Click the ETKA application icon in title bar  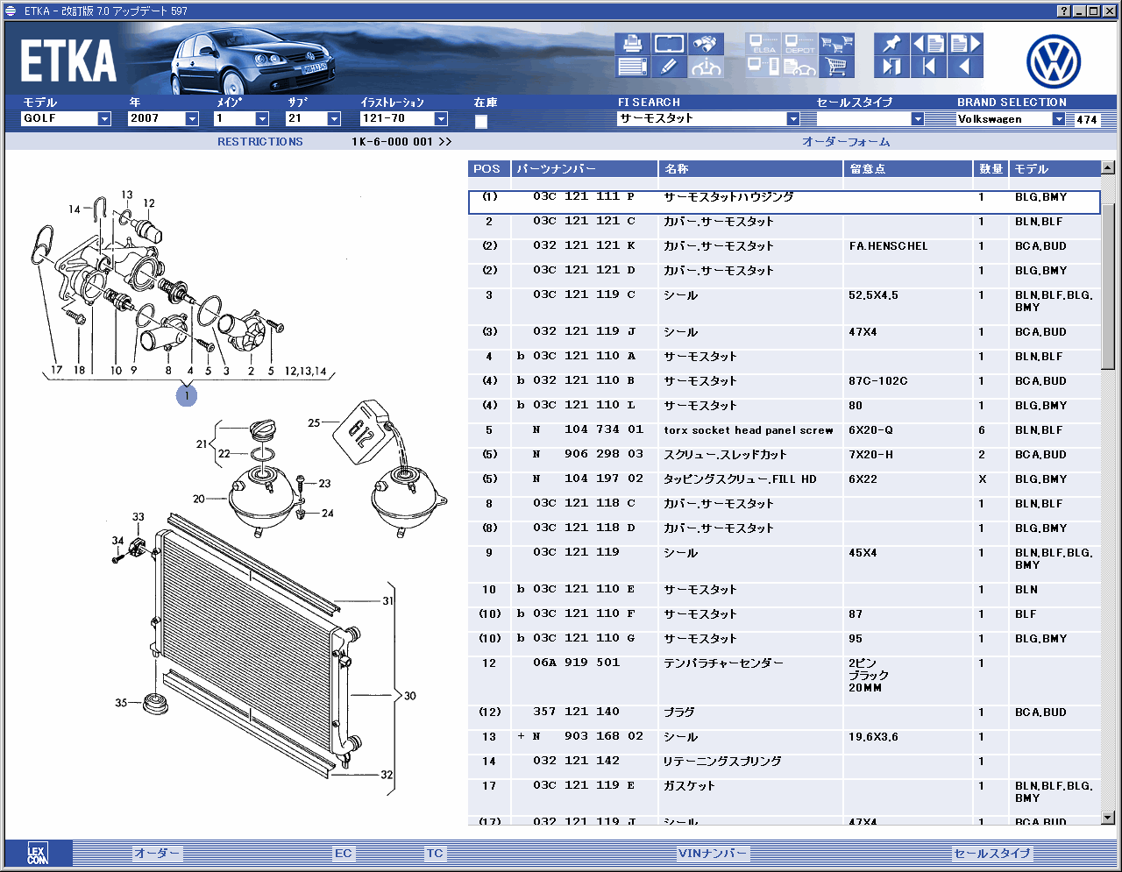tap(11, 11)
